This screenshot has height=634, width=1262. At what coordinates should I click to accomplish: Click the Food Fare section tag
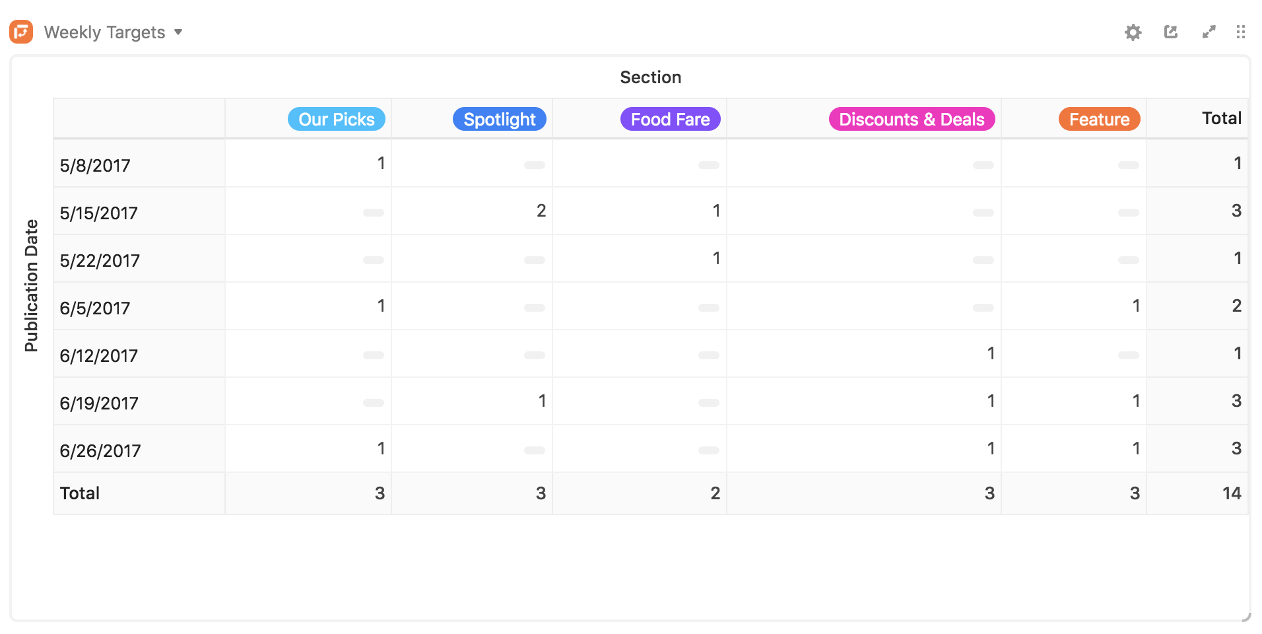pyautogui.click(x=671, y=119)
